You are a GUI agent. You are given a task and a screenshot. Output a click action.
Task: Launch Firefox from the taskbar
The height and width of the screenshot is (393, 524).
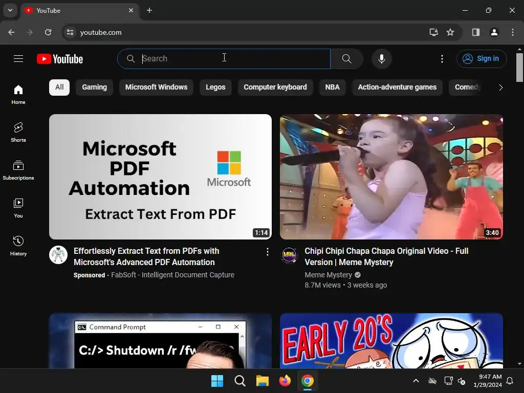click(x=285, y=381)
